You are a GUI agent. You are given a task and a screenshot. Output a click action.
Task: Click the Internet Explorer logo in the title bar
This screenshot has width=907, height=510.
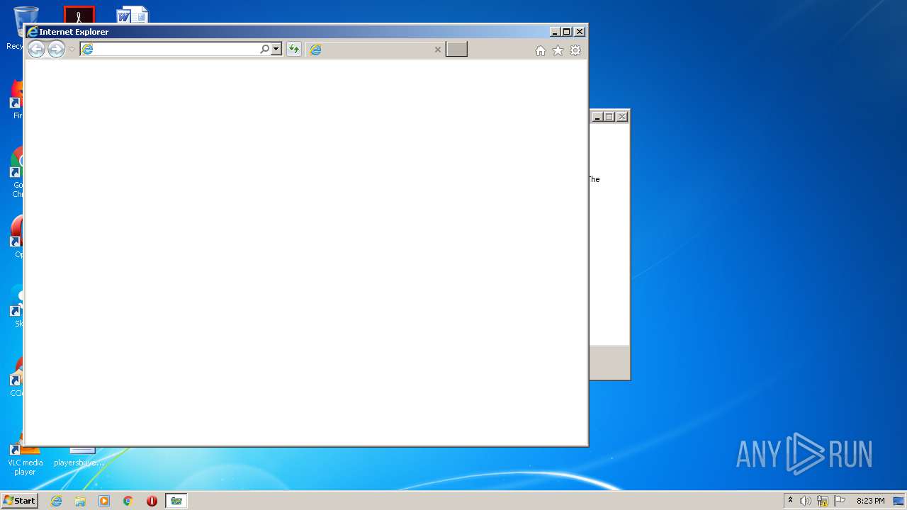pos(32,32)
